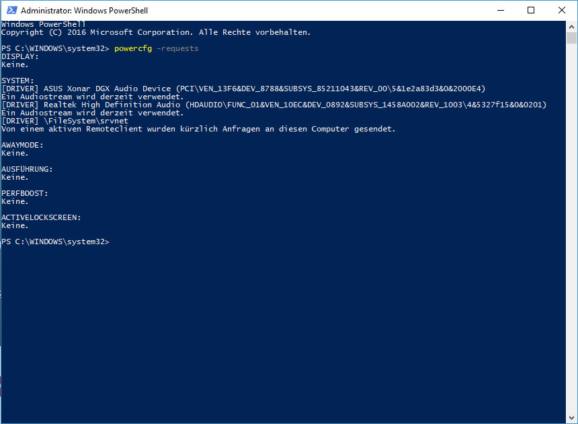Click the scrollbar up arrow
This screenshot has width=578, height=424.
[571, 27]
